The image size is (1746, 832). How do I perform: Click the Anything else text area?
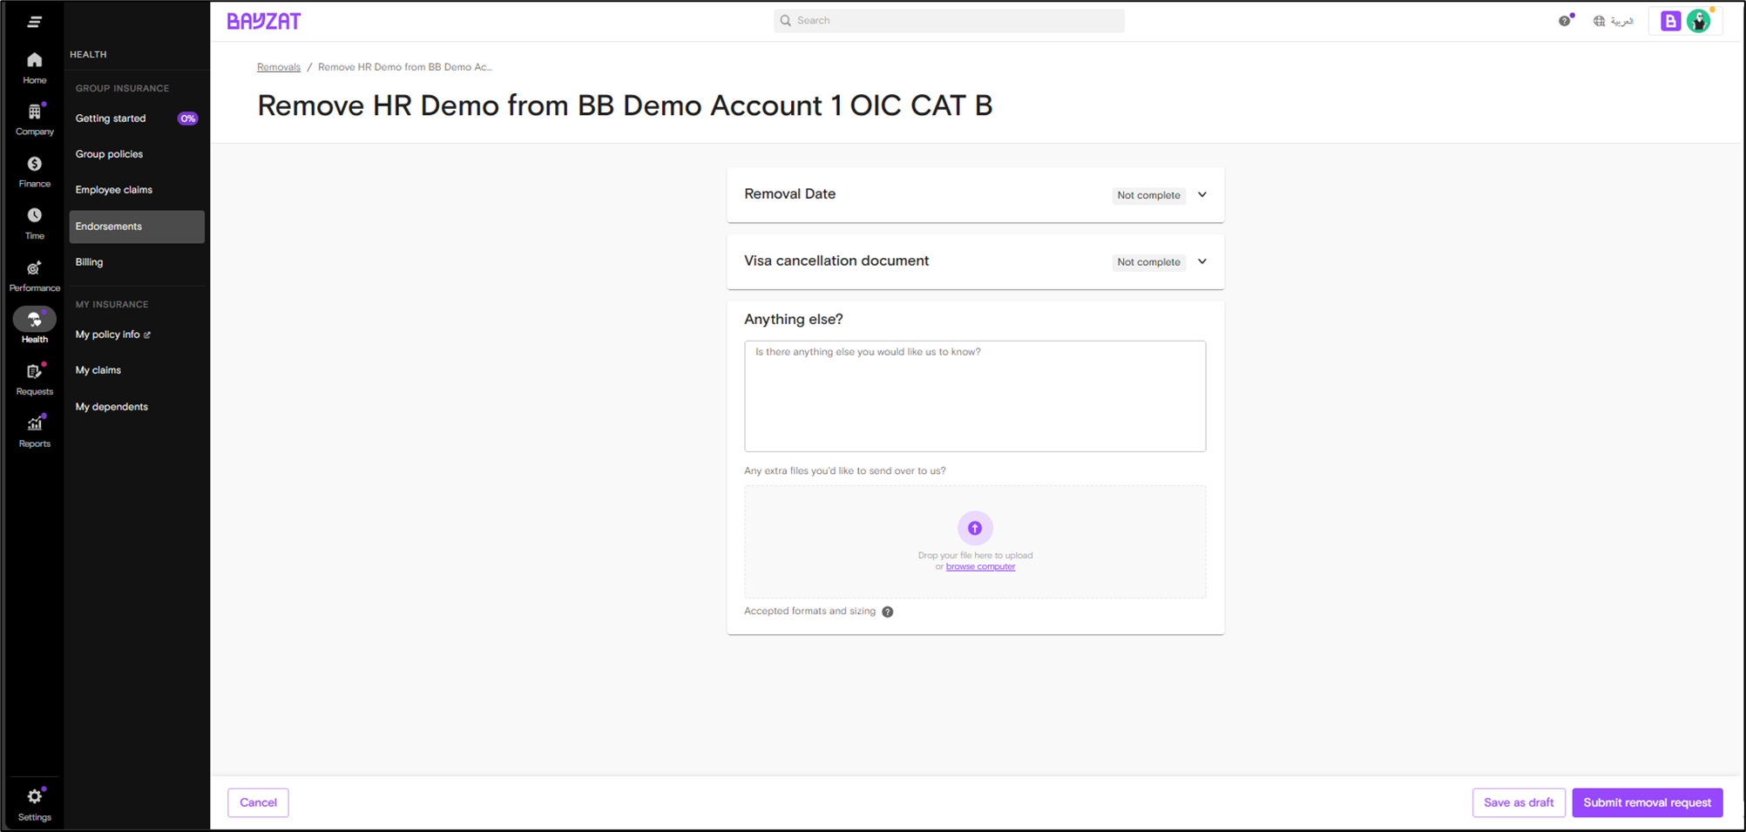(975, 396)
